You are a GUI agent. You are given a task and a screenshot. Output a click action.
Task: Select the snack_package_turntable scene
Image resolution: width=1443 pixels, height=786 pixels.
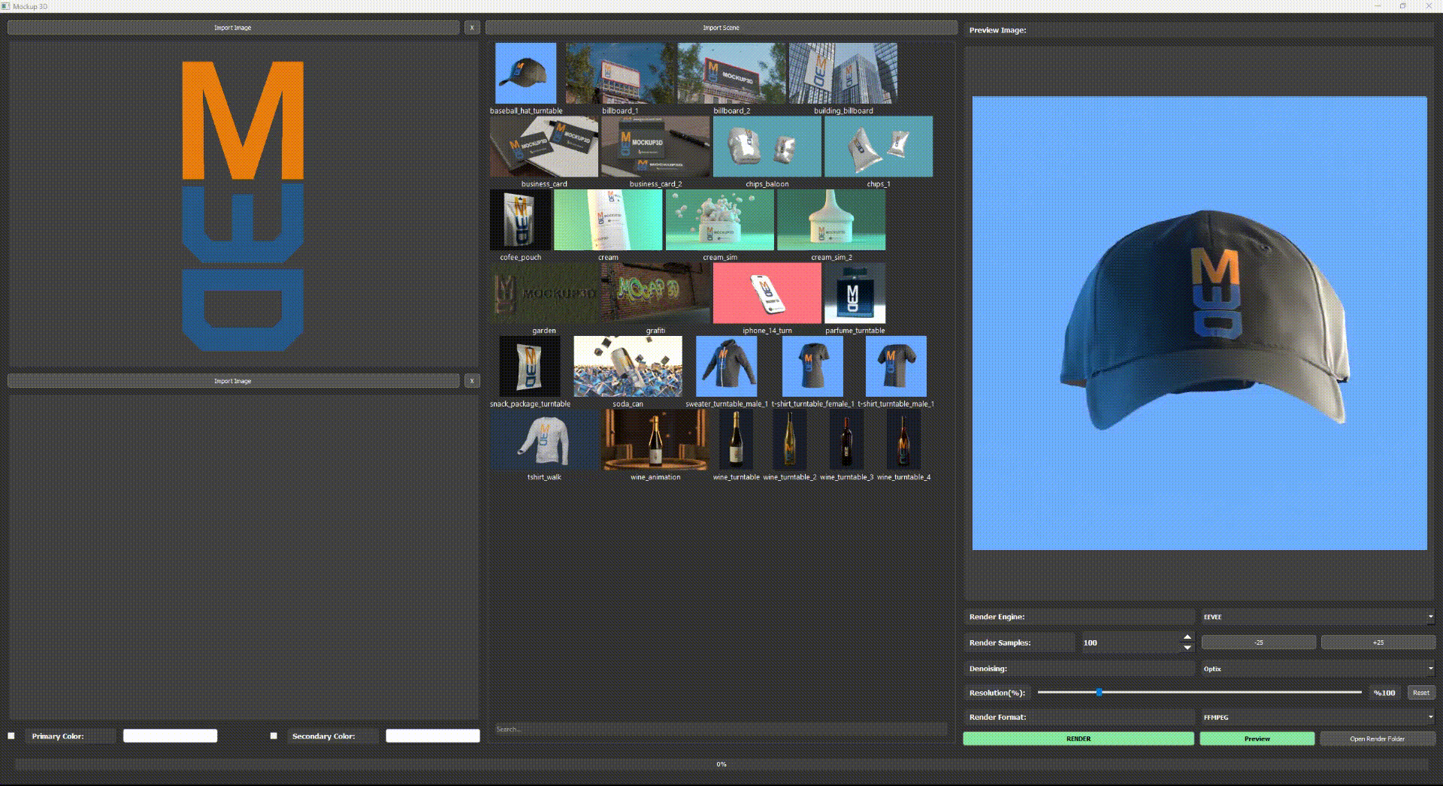point(530,366)
